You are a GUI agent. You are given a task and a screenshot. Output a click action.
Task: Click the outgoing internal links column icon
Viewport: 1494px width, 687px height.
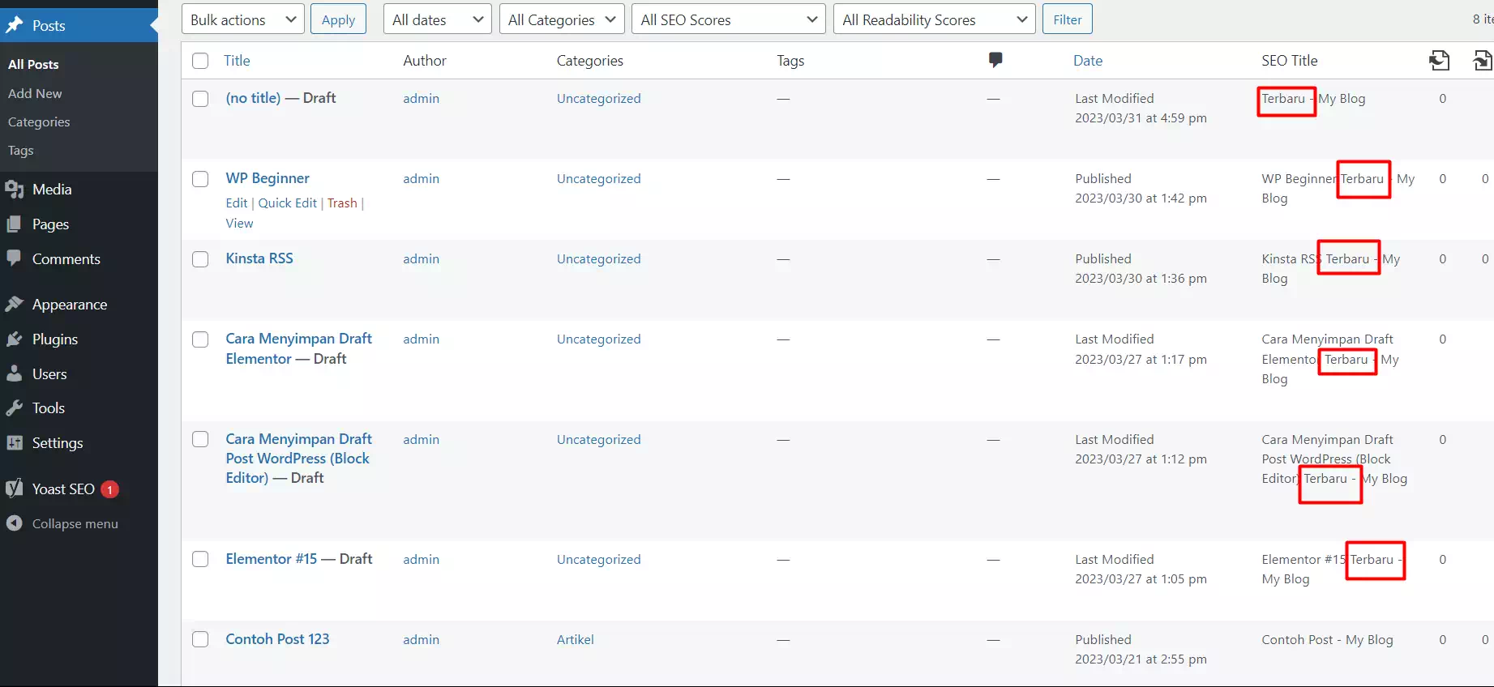click(x=1440, y=60)
